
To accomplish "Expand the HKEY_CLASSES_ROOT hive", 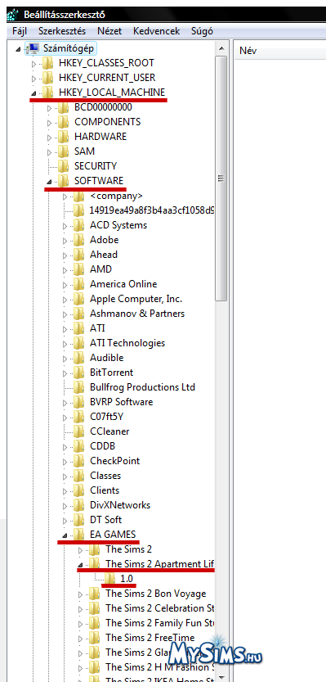I will click(33, 64).
